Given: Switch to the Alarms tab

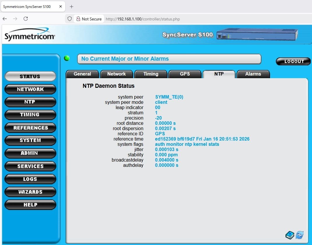Looking at the screenshot, I should [x=253, y=74].
